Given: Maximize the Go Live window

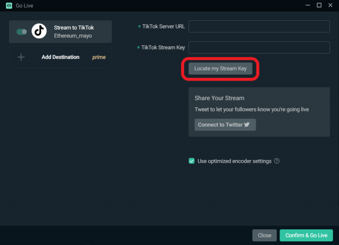Looking at the screenshot, I should point(319,6).
